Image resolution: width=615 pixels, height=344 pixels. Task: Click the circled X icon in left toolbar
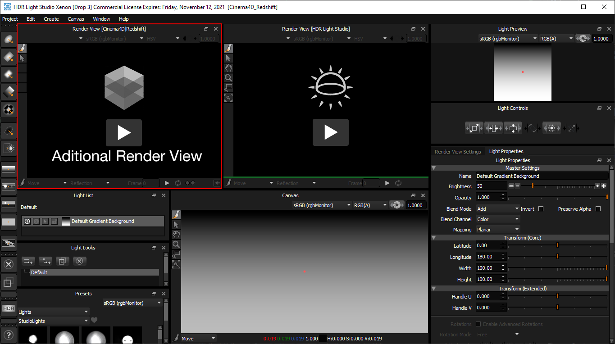tap(9, 264)
